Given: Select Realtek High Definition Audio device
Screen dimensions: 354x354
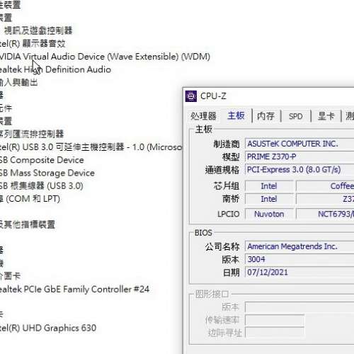Looking at the screenshot, I should (x=55, y=69).
